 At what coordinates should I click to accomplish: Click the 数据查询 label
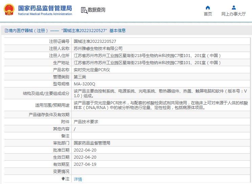(x=96, y=10)
